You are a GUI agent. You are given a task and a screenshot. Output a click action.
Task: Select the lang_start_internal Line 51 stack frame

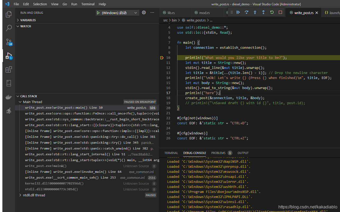pyautogui.click(x=75, y=154)
